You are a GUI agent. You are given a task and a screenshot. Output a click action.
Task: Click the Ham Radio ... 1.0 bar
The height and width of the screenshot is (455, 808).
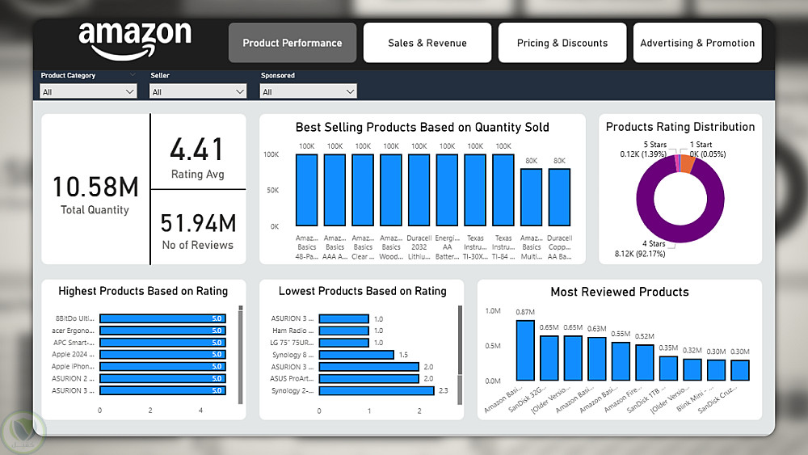click(x=343, y=331)
